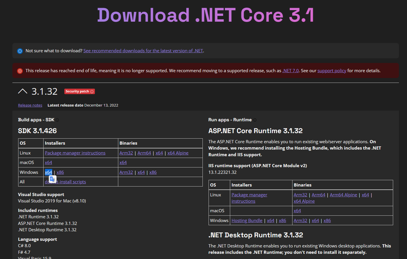Collapse the 3.1.32 release section chevron

point(22,91)
